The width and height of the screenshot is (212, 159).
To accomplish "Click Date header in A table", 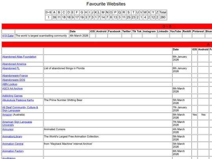I will pyautogui.click(x=182, y=51).
